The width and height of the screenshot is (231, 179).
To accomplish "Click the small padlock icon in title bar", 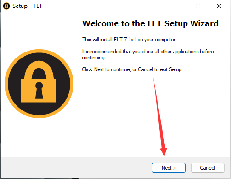I will [6, 6].
